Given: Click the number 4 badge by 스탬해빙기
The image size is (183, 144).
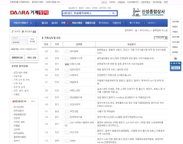Looking at the screenshot, I should [x=144, y=23].
